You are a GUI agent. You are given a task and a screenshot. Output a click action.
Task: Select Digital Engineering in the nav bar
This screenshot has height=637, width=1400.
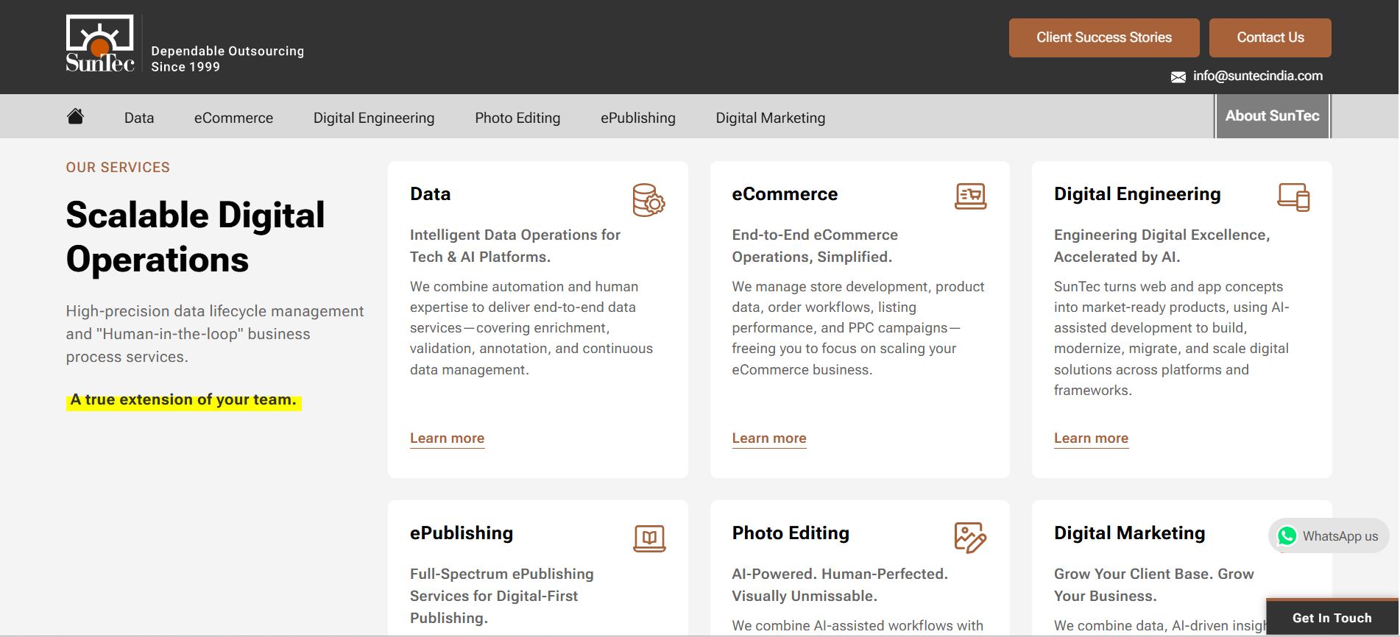tap(374, 118)
